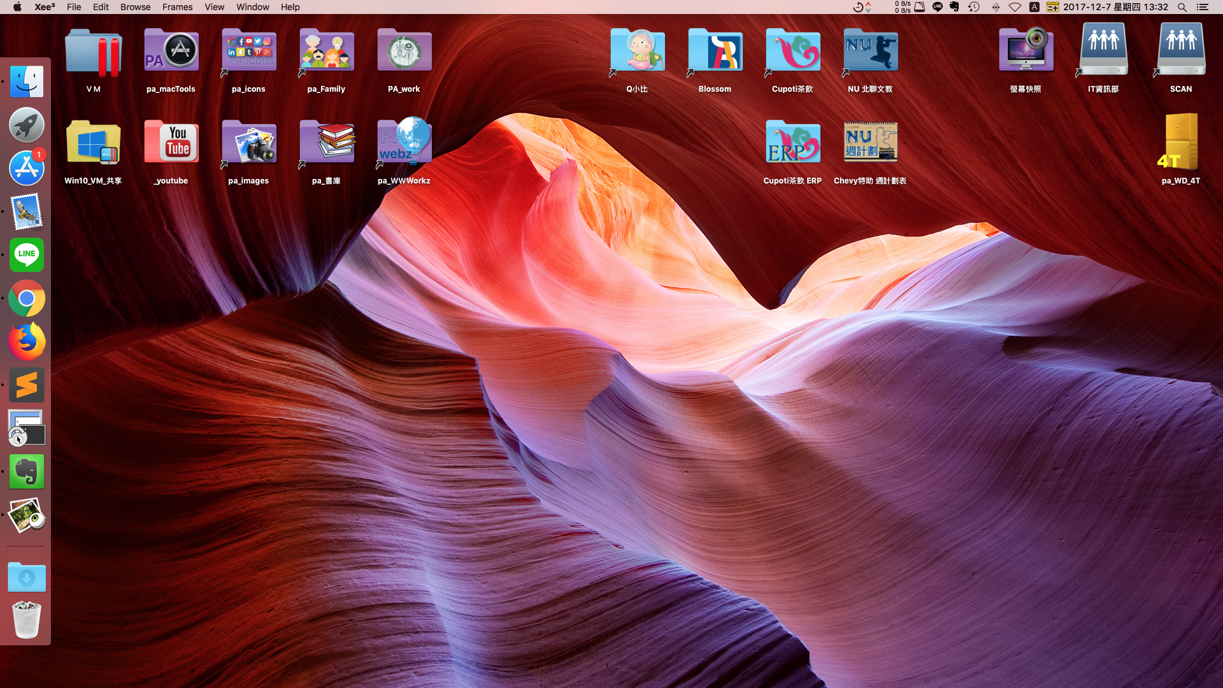1223x688 pixels.
Task: Open Sublime Text from the dock
Action: tap(27, 385)
